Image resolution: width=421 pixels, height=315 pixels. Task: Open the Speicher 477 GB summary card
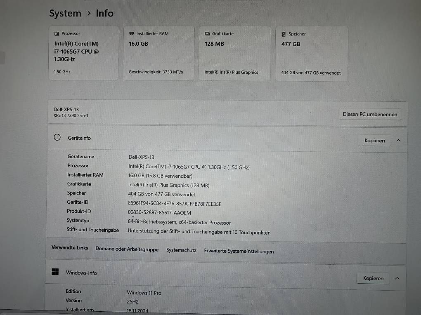click(312, 54)
